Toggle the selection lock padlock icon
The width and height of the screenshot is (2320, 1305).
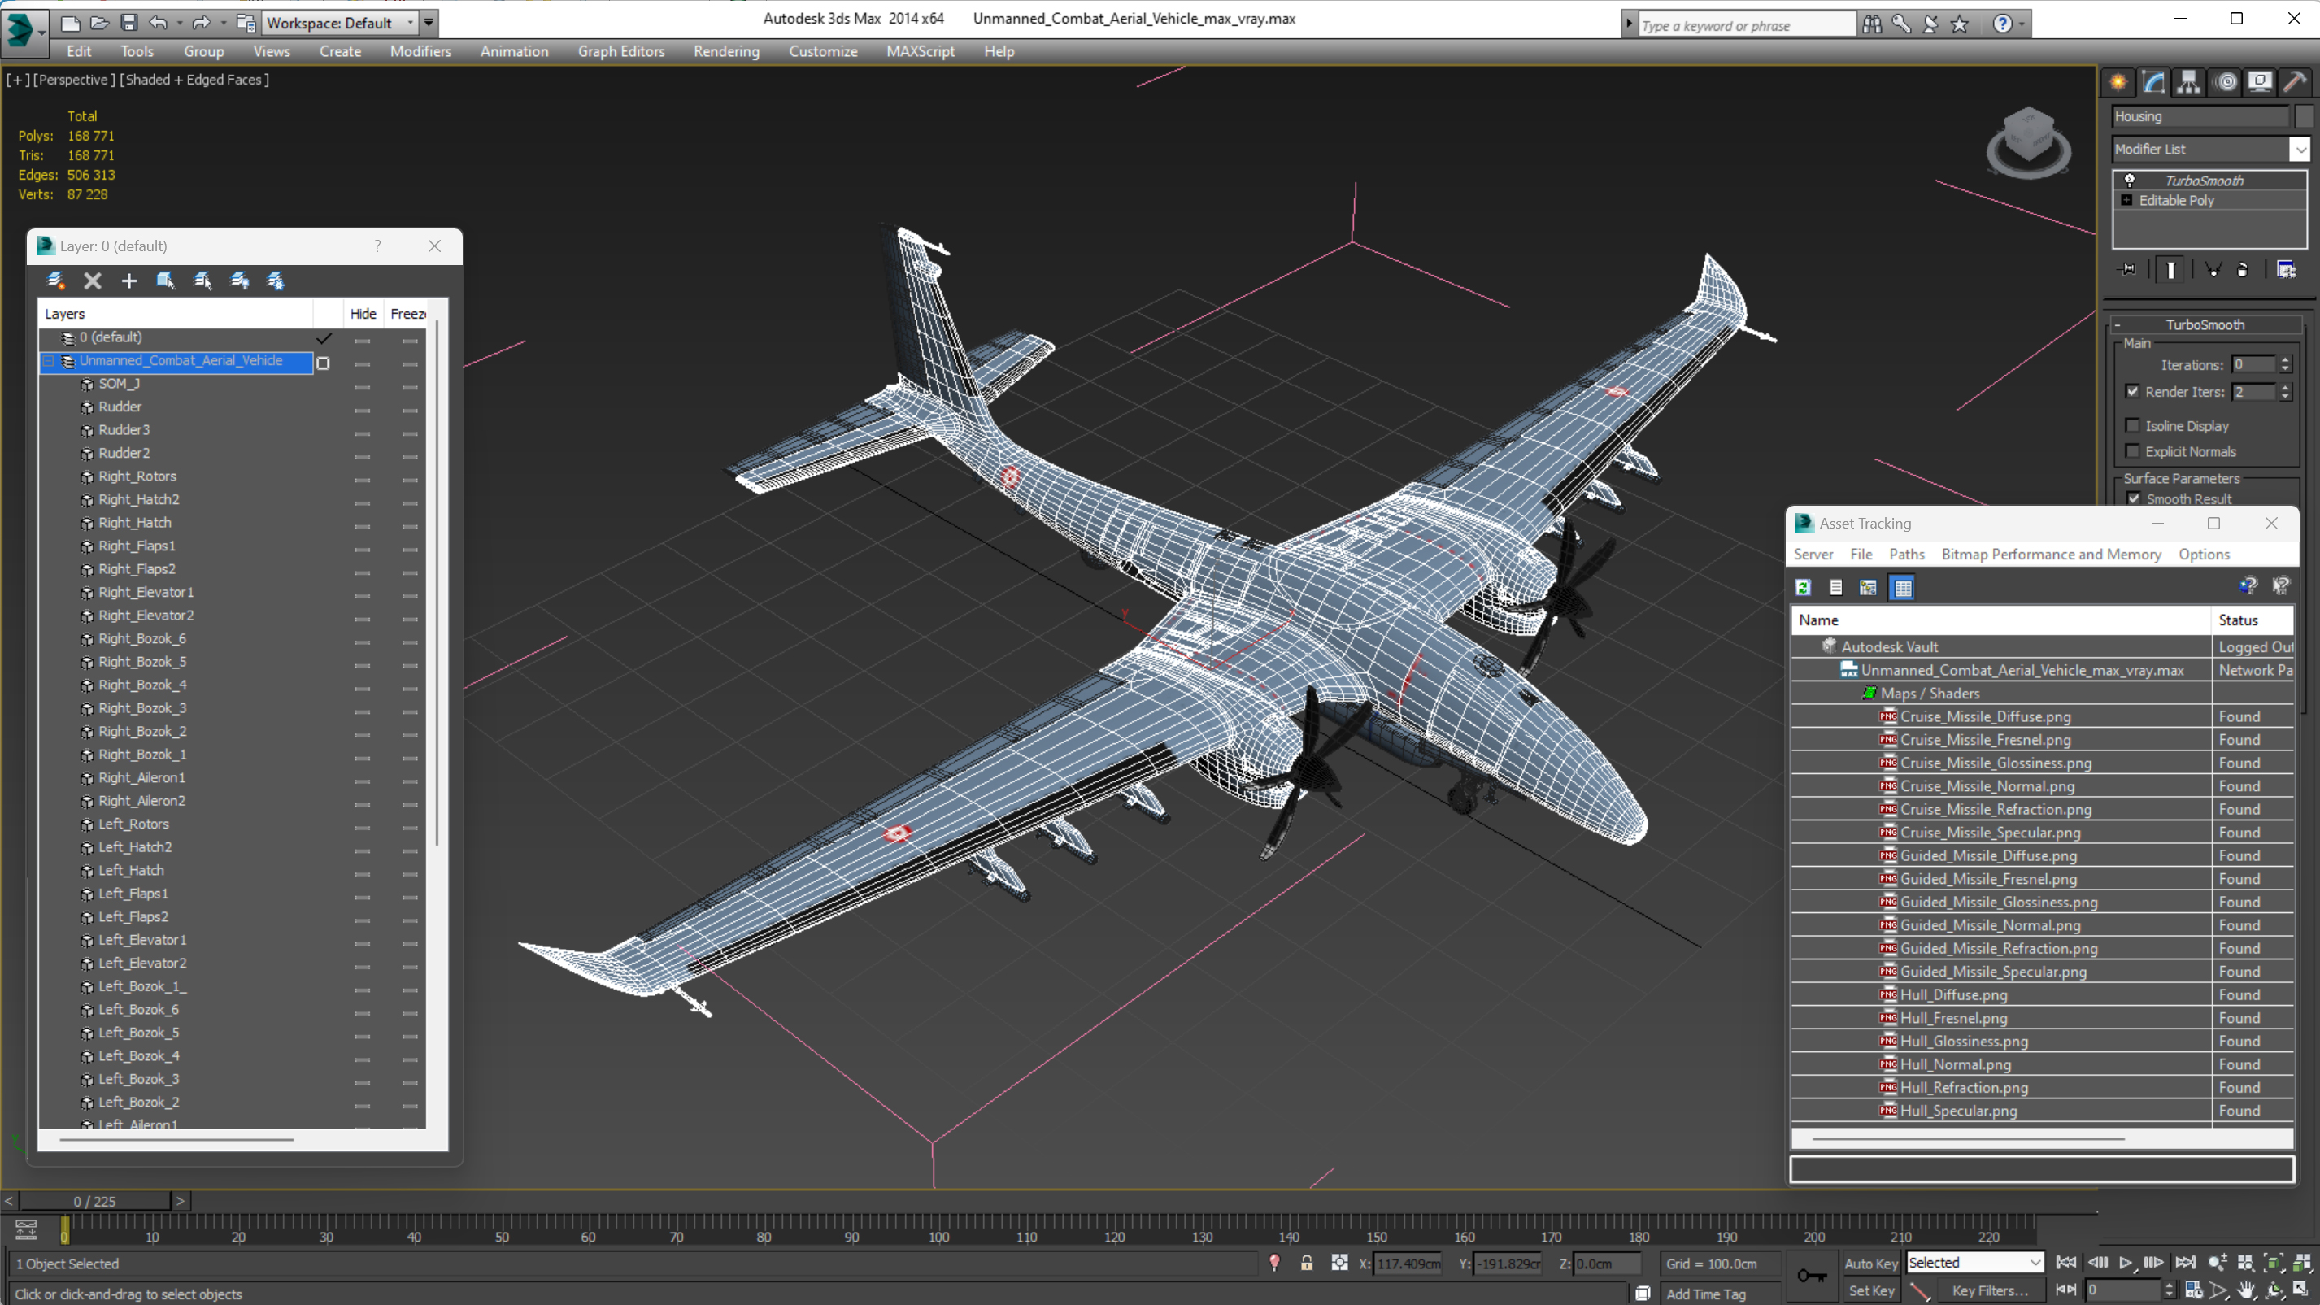click(1306, 1263)
